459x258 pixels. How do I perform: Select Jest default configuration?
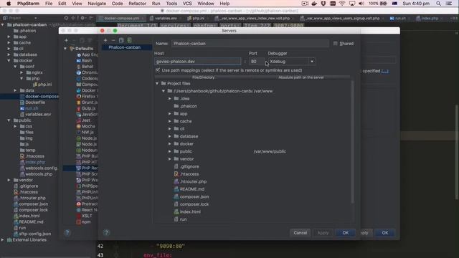pos(86,120)
